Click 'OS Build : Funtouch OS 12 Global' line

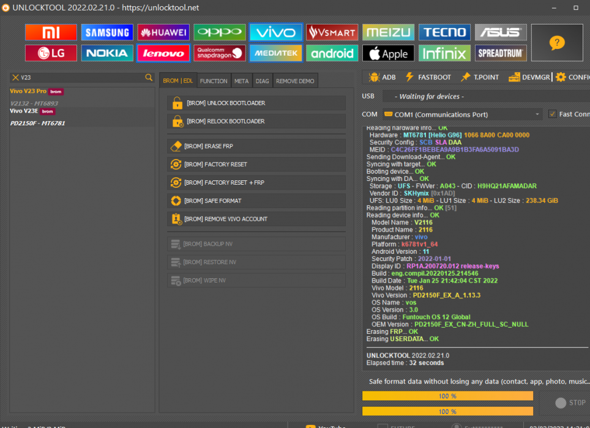point(421,317)
